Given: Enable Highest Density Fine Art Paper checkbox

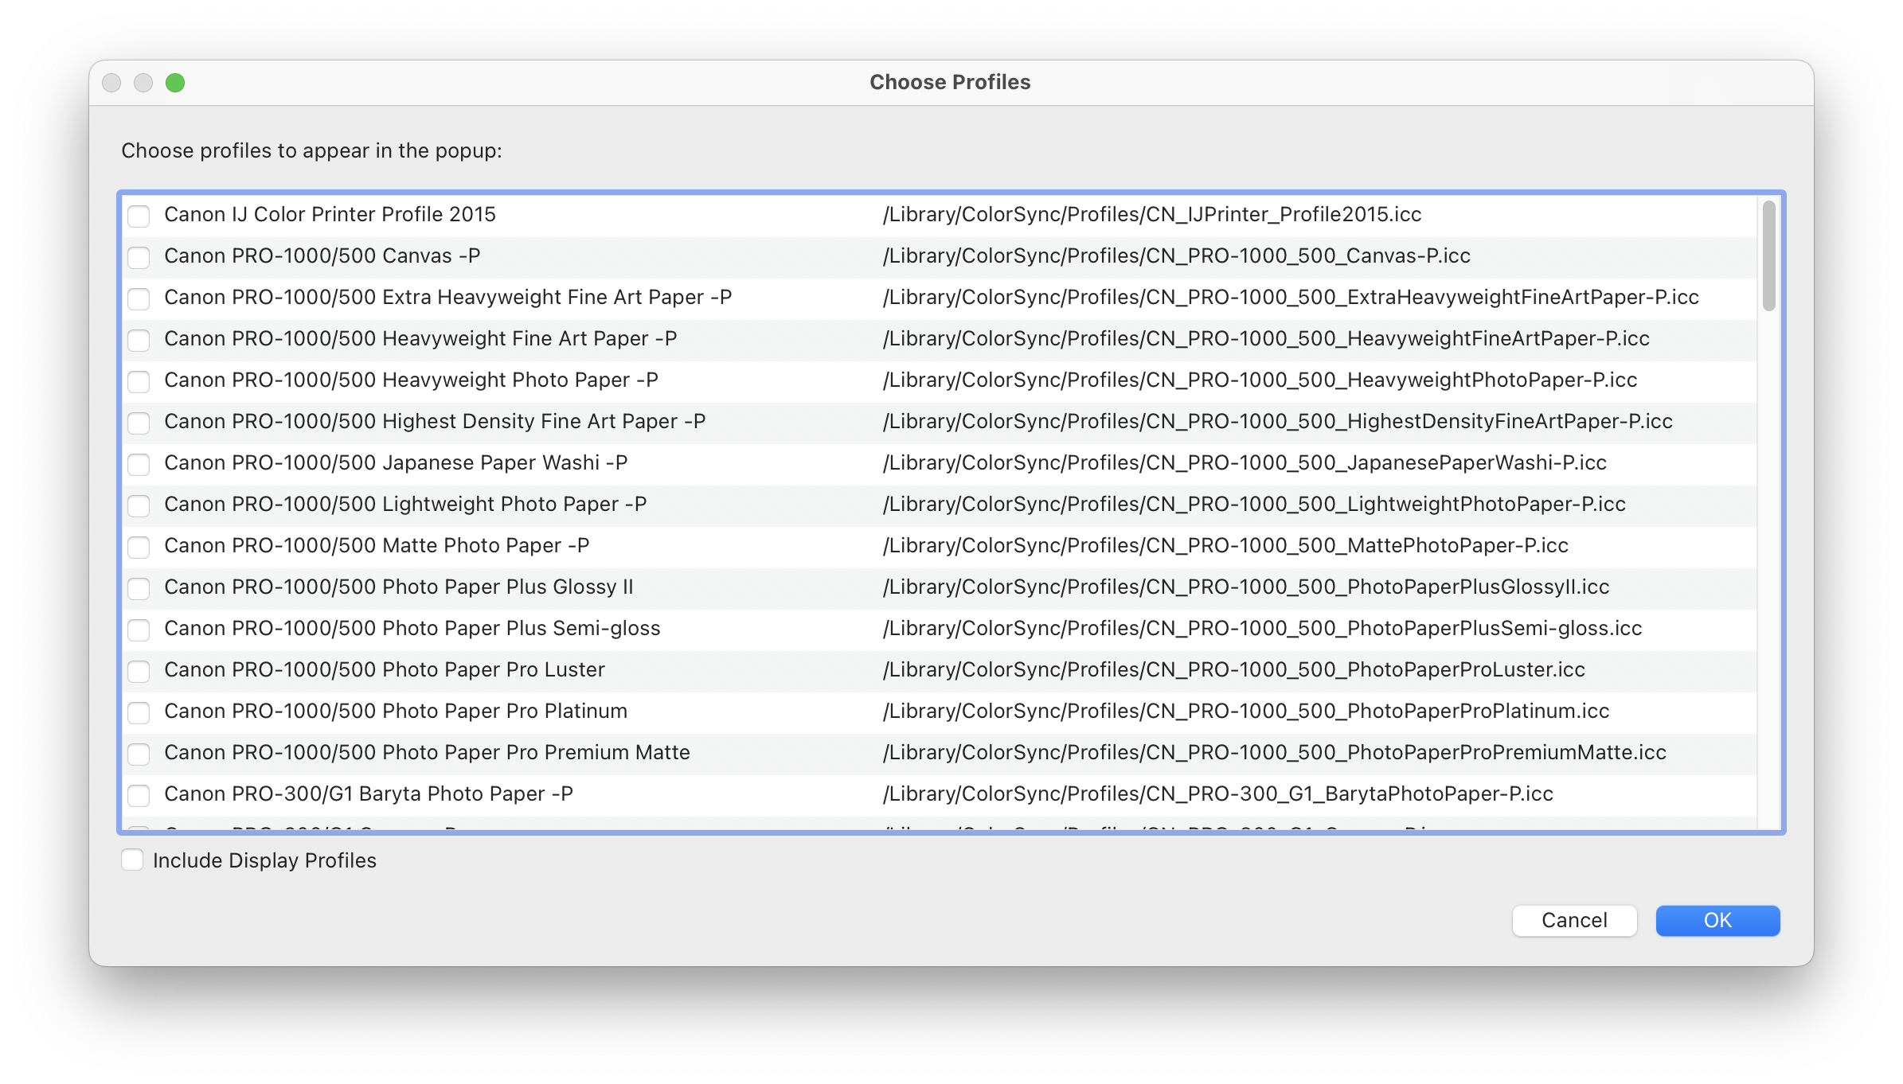Looking at the screenshot, I should [x=139, y=423].
